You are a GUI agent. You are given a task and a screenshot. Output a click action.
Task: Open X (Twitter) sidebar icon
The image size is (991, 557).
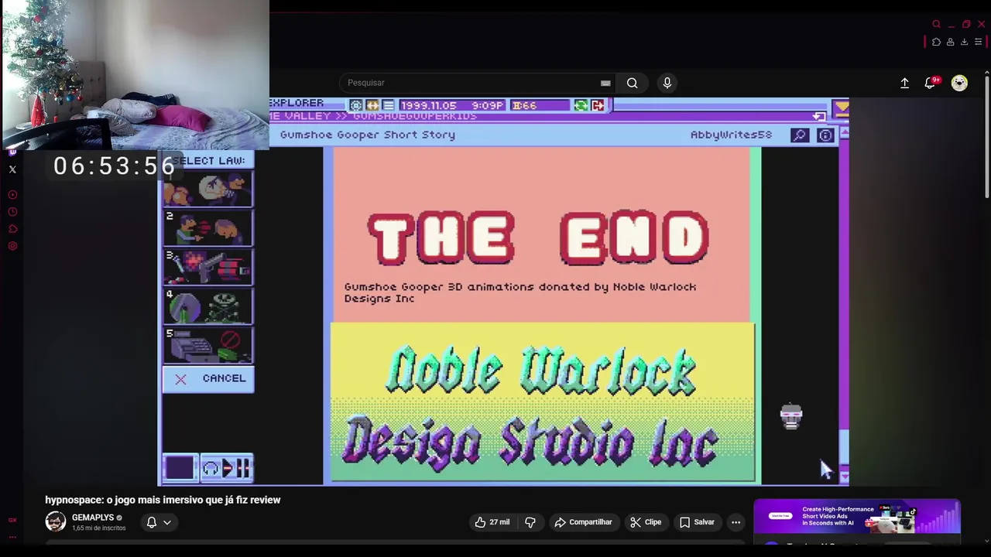point(12,169)
